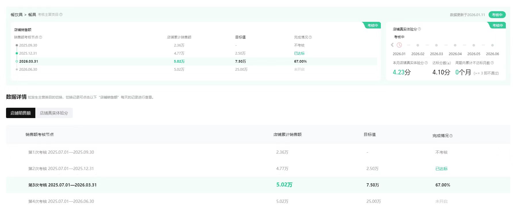Click 已达标 status in 第2次考核 row

(441, 169)
